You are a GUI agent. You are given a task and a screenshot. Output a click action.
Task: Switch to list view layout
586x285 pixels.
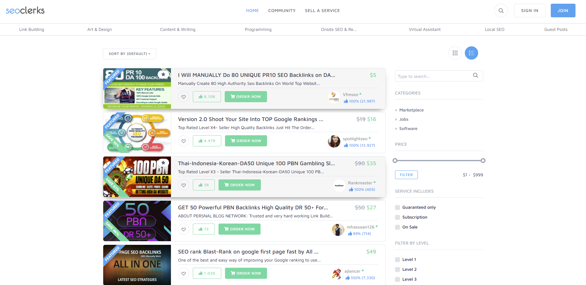pyautogui.click(x=471, y=53)
